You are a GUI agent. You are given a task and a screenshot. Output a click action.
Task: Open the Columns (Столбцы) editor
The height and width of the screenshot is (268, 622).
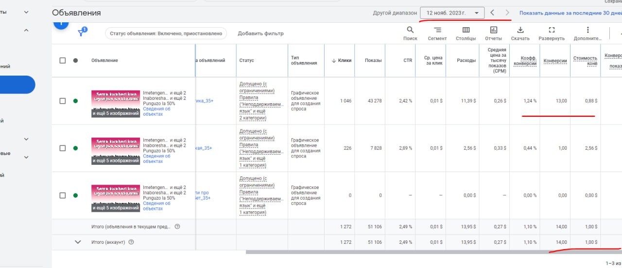tap(466, 33)
